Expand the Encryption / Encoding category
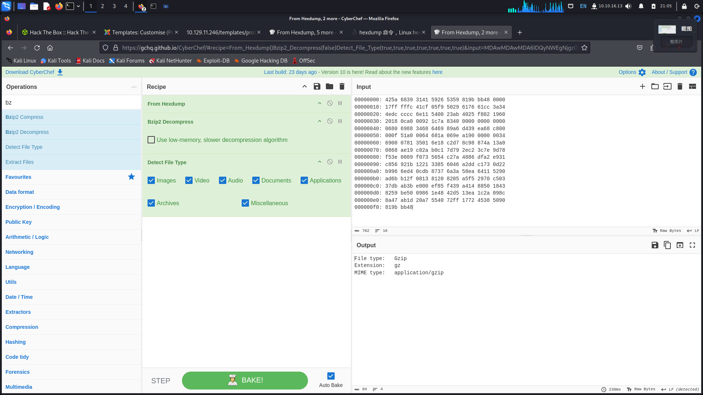This screenshot has width=703, height=395. pyautogui.click(x=71, y=207)
